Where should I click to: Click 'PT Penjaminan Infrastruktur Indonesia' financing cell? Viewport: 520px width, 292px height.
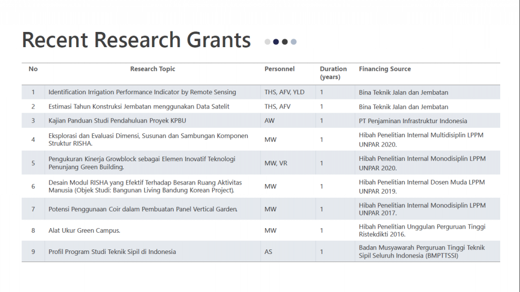[x=412, y=121]
